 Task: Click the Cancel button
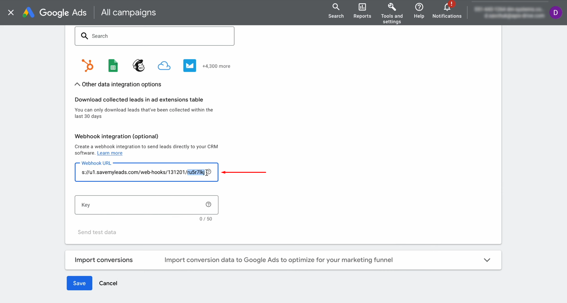(108, 283)
